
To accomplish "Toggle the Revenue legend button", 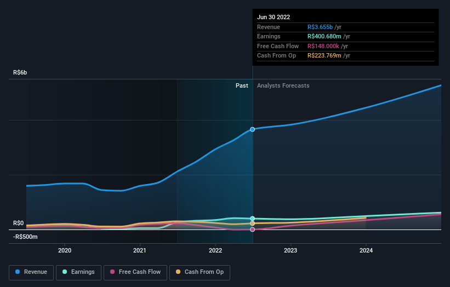I will (x=31, y=272).
